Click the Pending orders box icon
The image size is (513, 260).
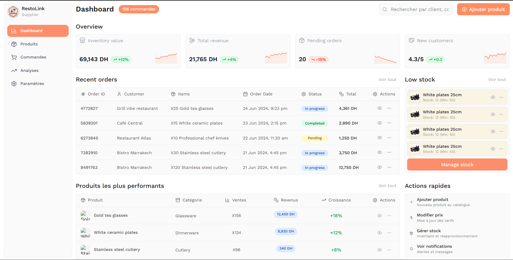(302, 41)
